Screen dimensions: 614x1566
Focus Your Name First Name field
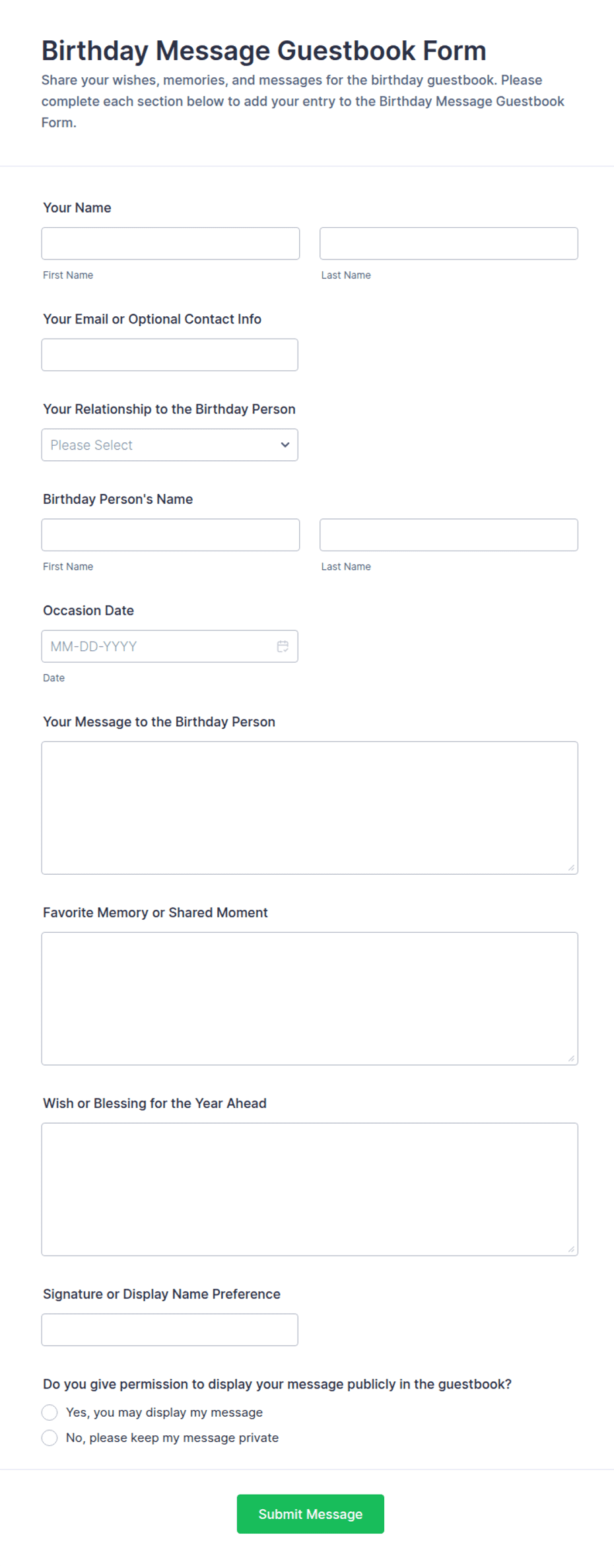(x=170, y=244)
